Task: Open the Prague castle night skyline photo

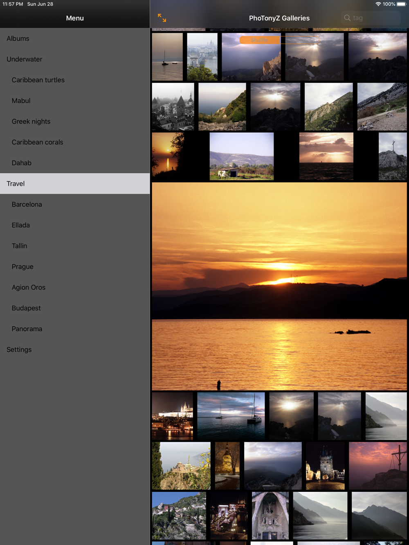Action: pyautogui.click(x=173, y=416)
